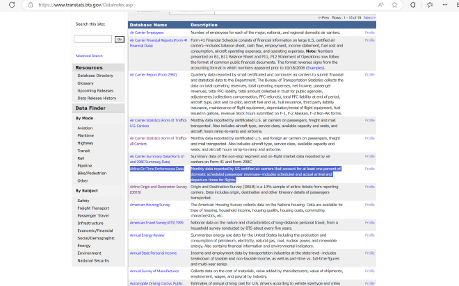Go to Next page of database rows
Viewport: 459px width, 286px height.
[369, 17]
